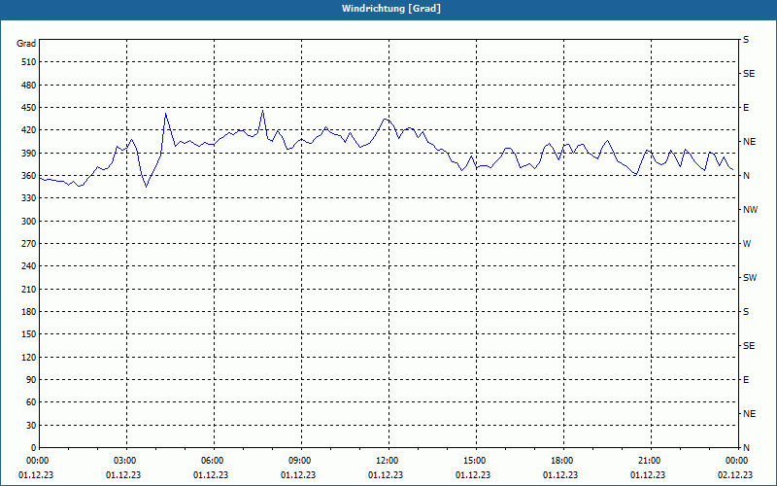Click the 09:00 time axis label

(299, 460)
